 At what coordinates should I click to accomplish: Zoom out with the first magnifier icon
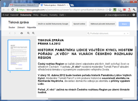pos(28,33)
